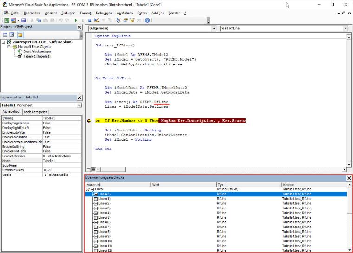Click watch panel scrollbar down arrow
The image size is (353, 253).
[349, 250]
